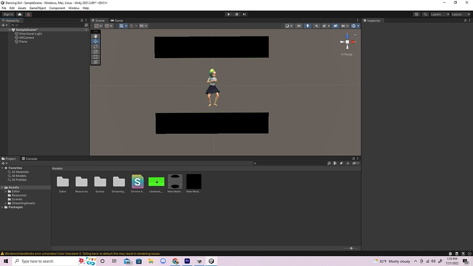This screenshot has height=266, width=473.
Task: Open the clonetest green material asset
Action: (x=156, y=181)
